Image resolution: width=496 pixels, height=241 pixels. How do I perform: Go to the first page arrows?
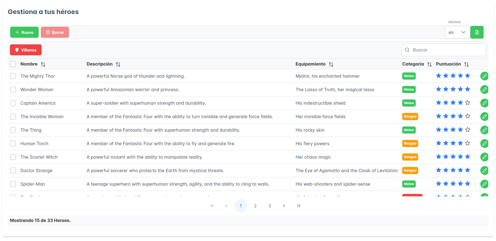[212, 206]
